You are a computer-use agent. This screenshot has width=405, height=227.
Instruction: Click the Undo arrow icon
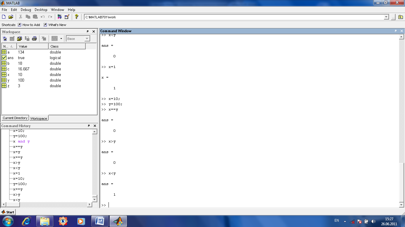[x=43, y=17]
